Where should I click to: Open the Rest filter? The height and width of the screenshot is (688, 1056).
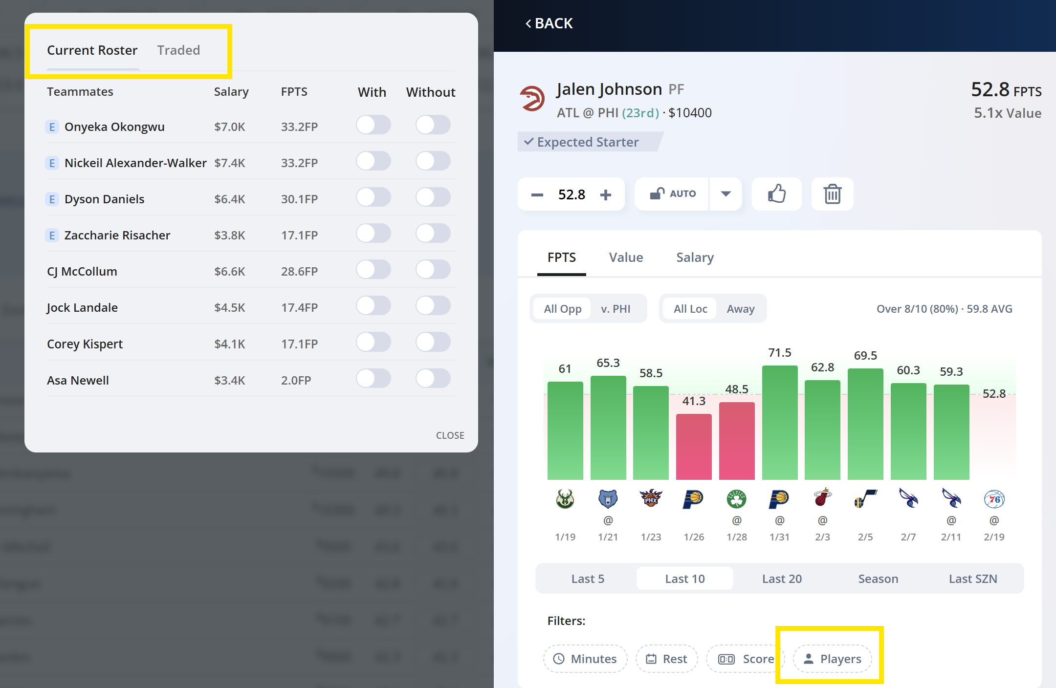[x=666, y=659]
